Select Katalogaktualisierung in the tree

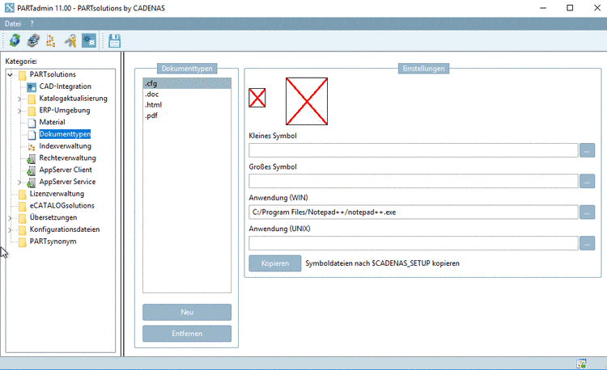pos(73,99)
